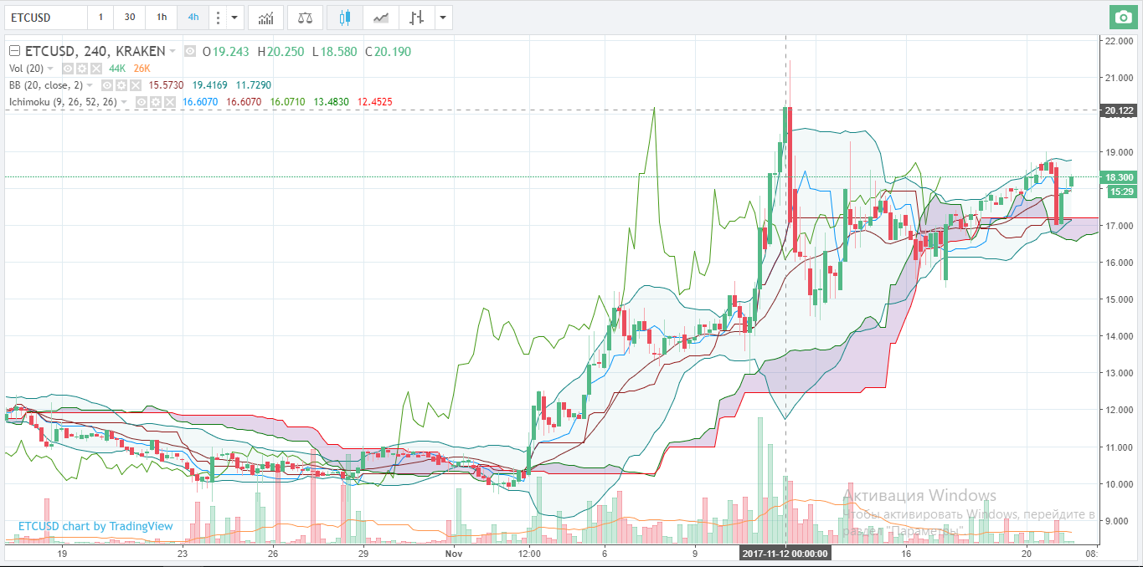This screenshot has width=1143, height=567.
Task: Select the 1 minute interval
Action: coord(100,18)
